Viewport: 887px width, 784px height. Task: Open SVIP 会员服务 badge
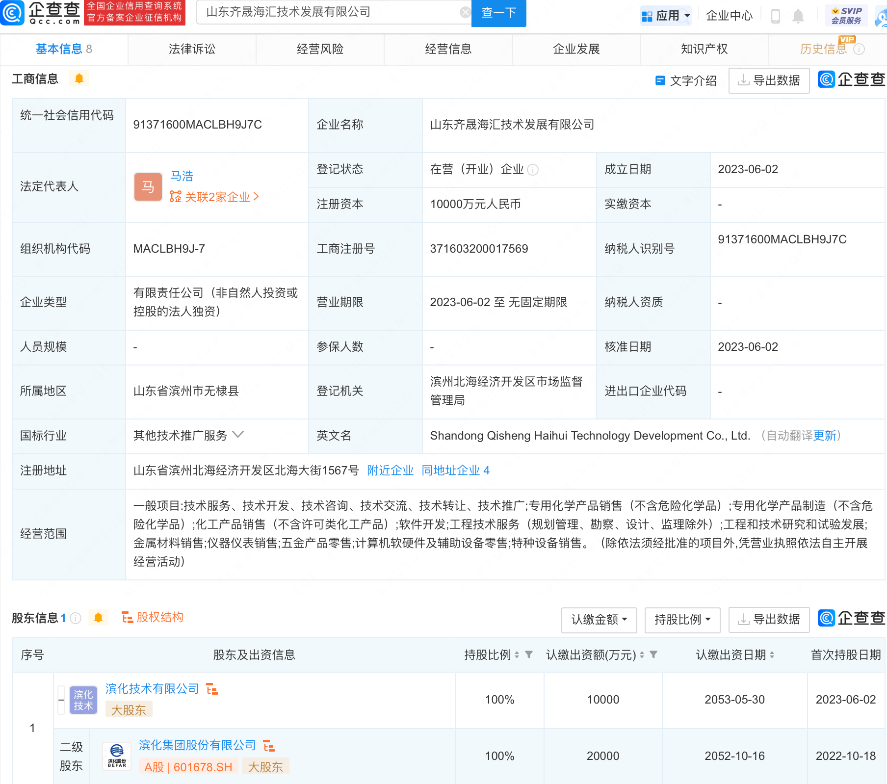tap(846, 16)
